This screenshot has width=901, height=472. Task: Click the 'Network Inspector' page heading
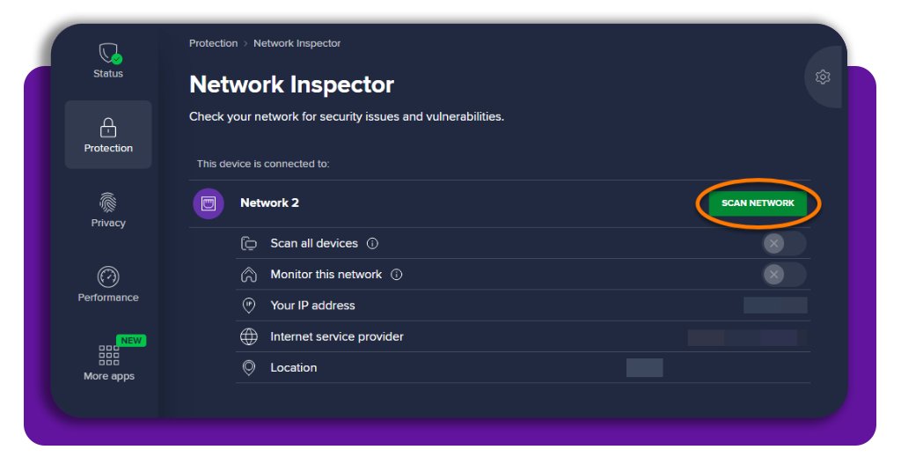pyautogui.click(x=291, y=85)
